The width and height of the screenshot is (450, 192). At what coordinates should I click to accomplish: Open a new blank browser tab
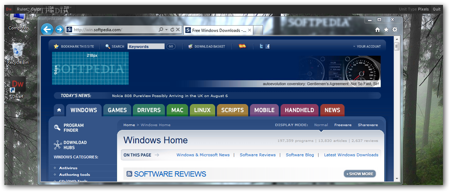pos(258,30)
